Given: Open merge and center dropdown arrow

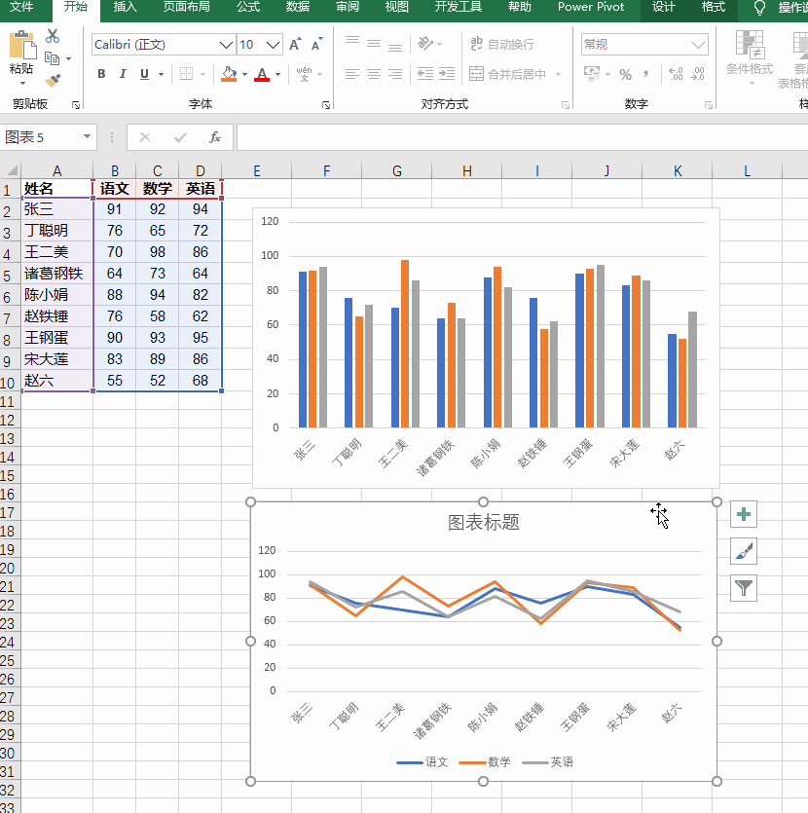Looking at the screenshot, I should point(558,75).
